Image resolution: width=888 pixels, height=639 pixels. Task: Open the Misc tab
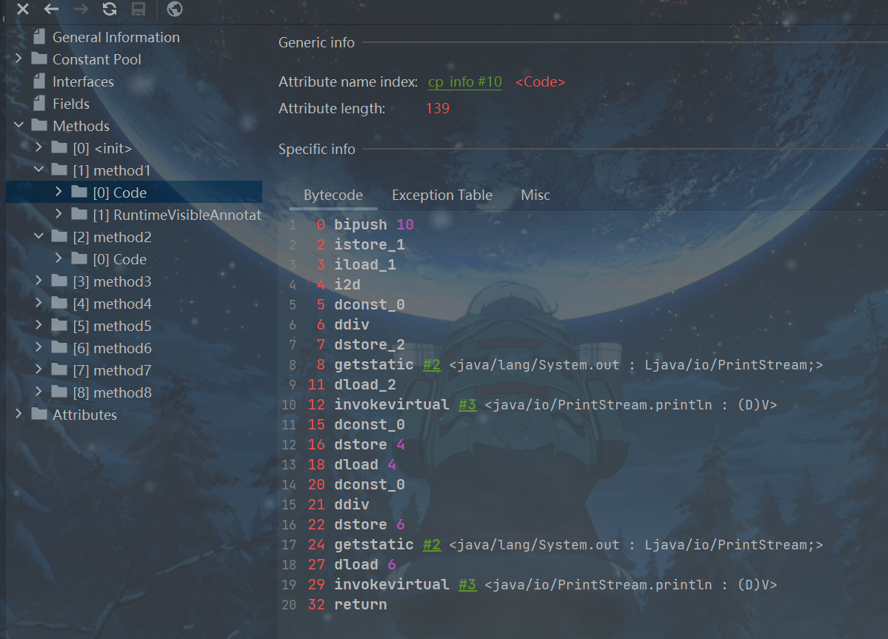coord(535,195)
